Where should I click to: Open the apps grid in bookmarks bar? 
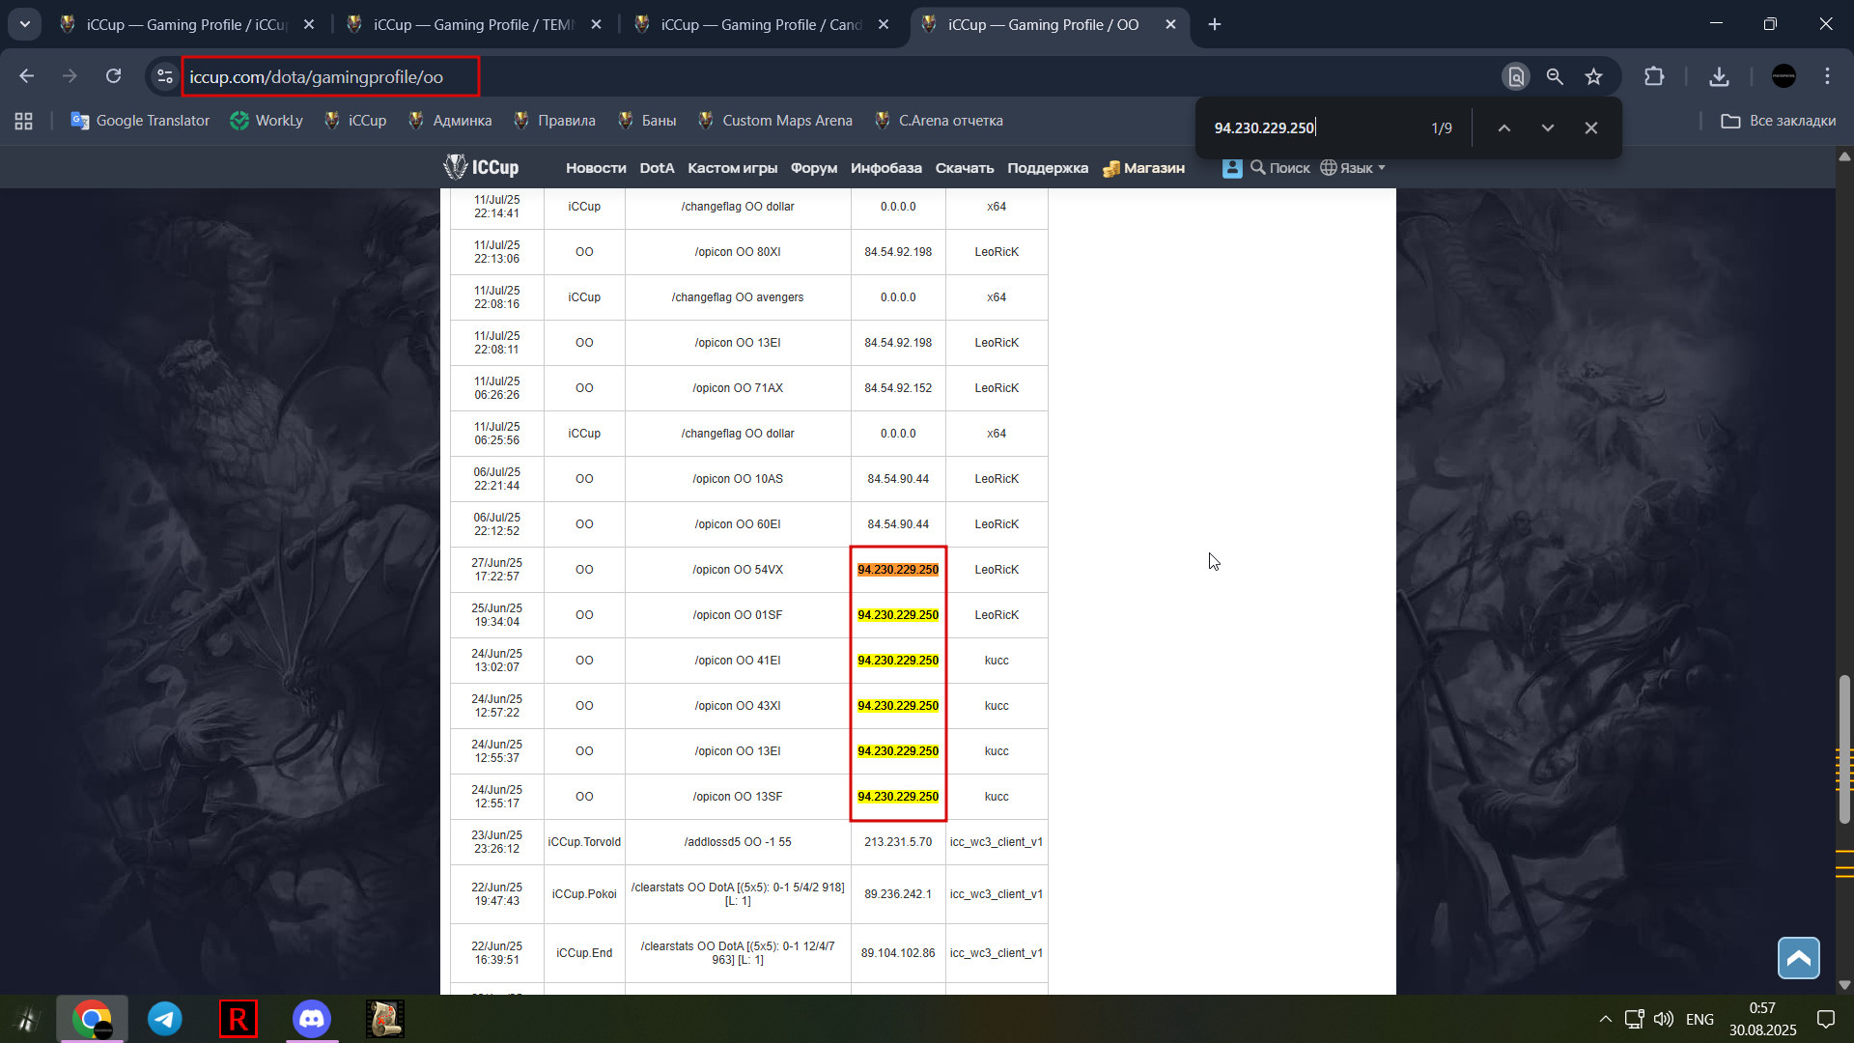click(24, 121)
